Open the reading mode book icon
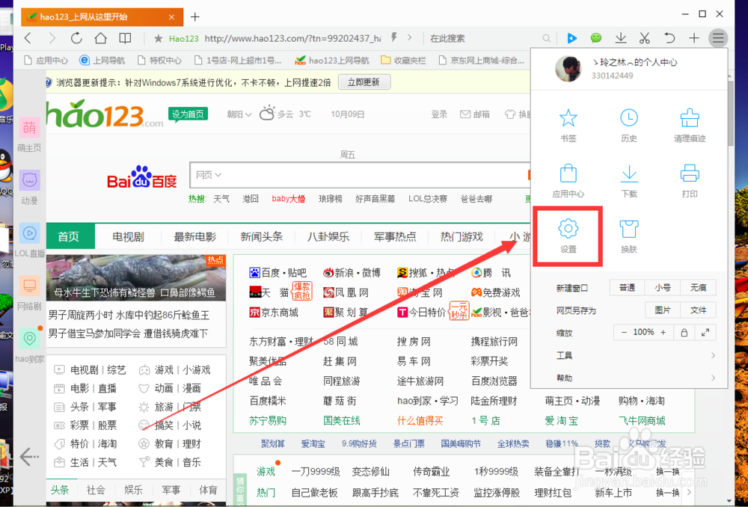The height and width of the screenshot is (507, 748). pos(125,38)
